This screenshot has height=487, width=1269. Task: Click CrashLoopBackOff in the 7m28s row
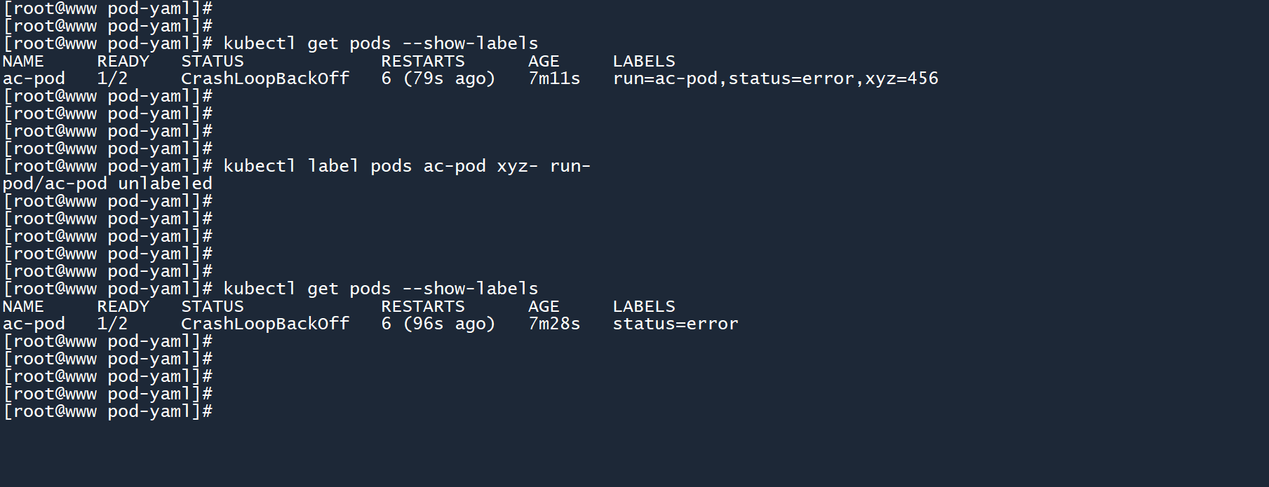[x=264, y=324]
